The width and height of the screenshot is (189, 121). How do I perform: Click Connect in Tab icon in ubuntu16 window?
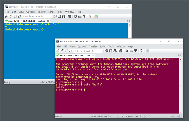[15, 16]
